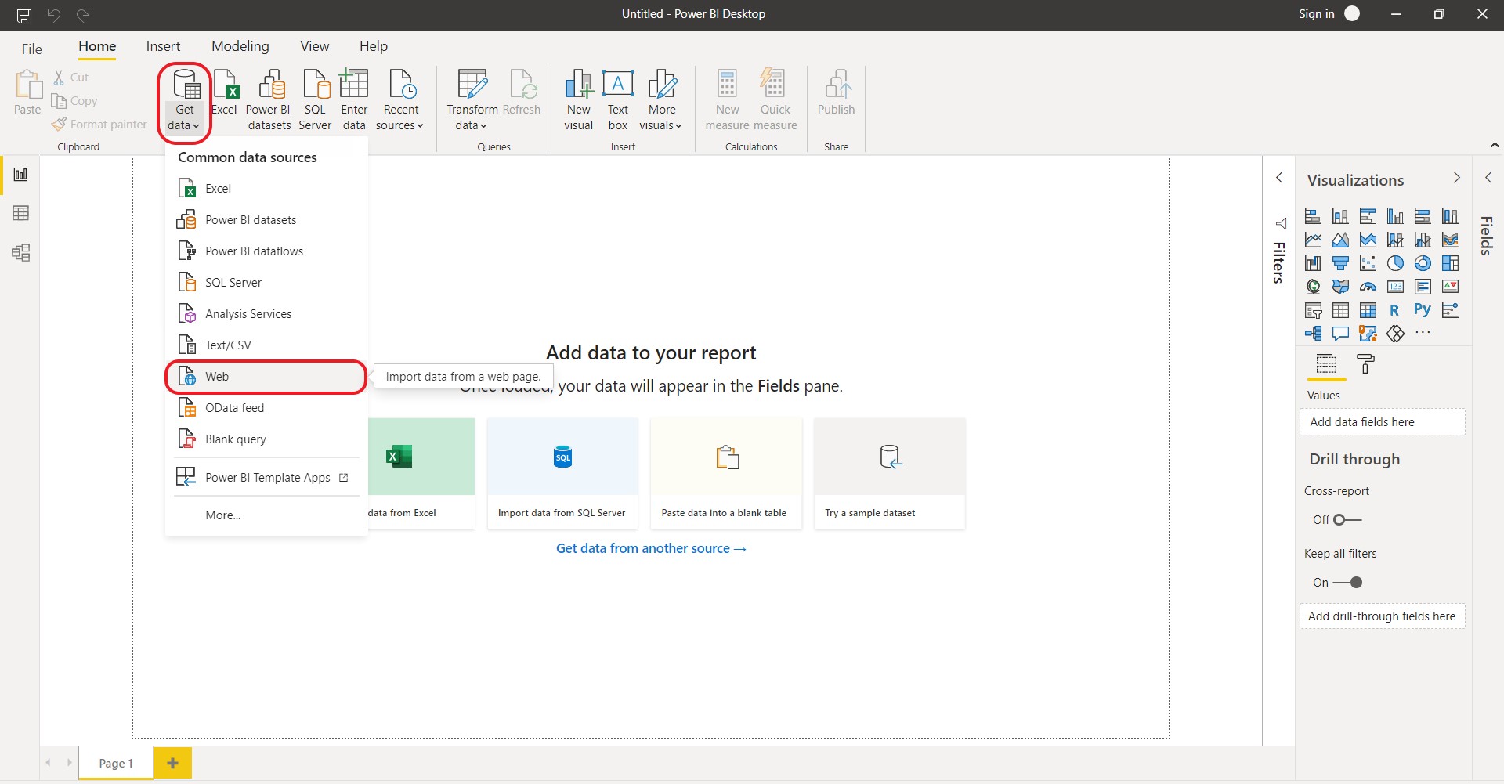
Task: Expand the Fields pane chevron
Action: coord(1488,178)
